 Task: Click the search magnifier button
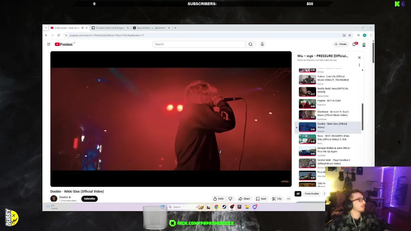(x=250, y=44)
